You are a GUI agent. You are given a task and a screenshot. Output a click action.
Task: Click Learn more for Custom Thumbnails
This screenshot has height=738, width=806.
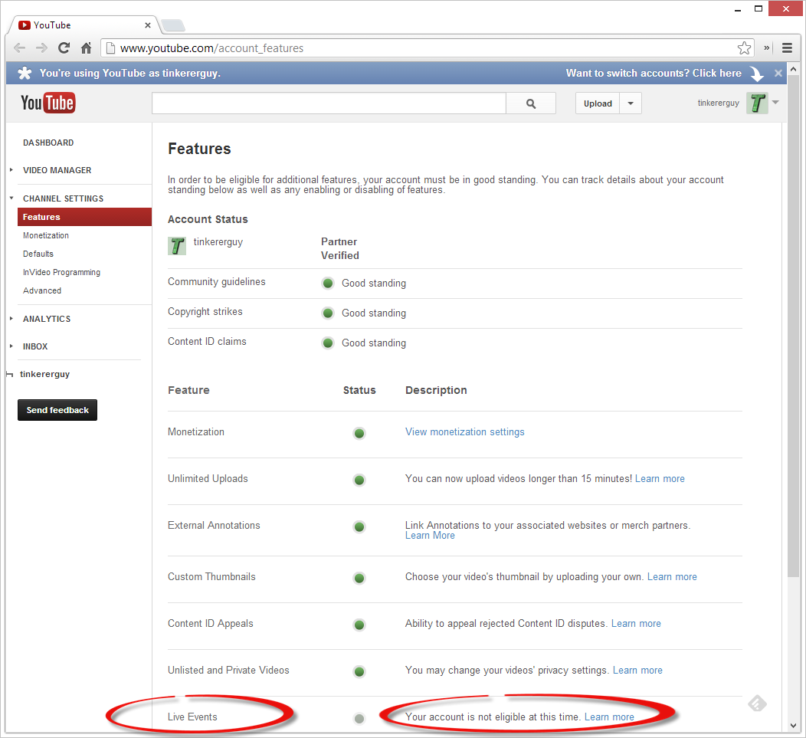click(672, 577)
